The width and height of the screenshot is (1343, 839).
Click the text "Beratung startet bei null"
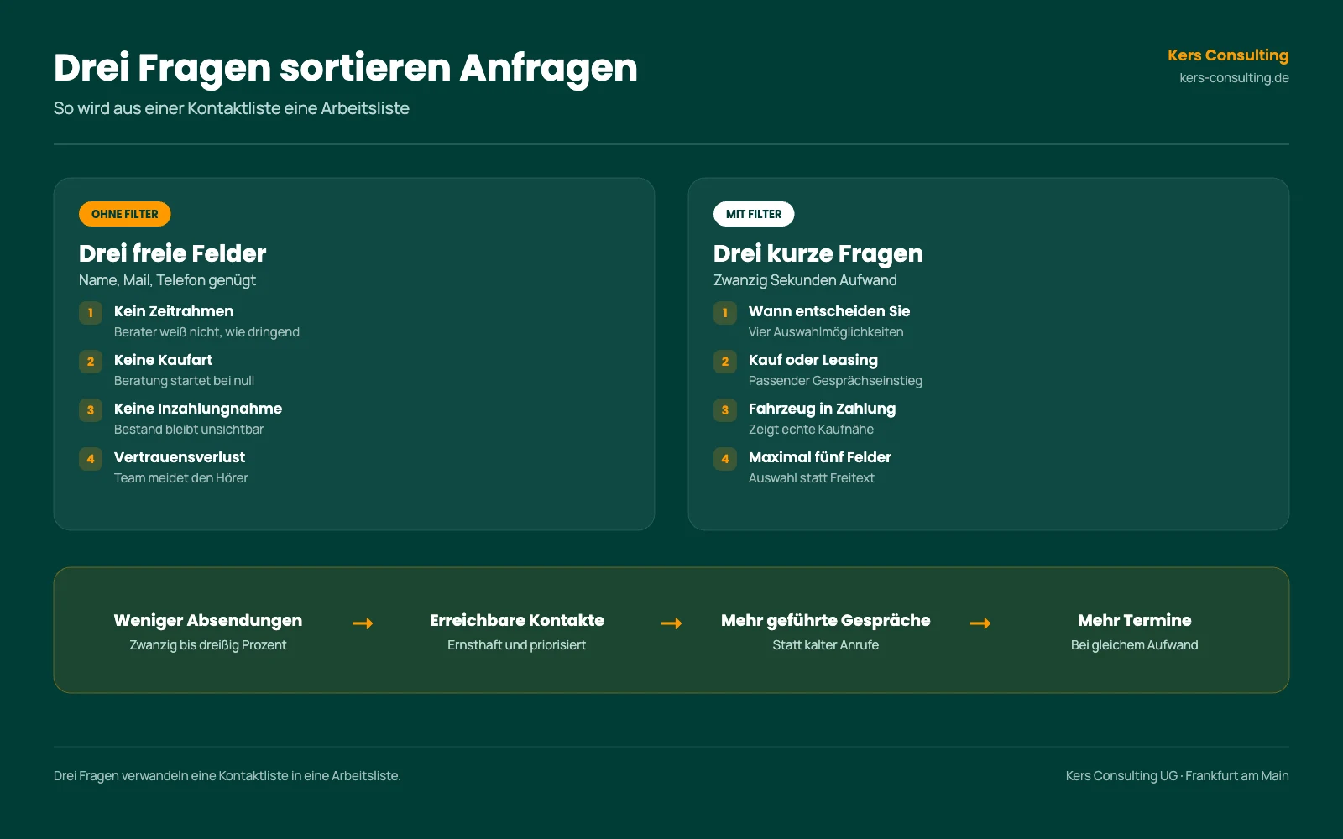click(x=184, y=381)
